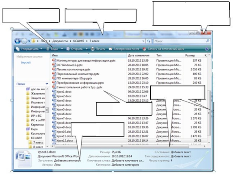234x176 pixels.
Task: Click Добавьте ключевое сл... field
Action: (128, 160)
